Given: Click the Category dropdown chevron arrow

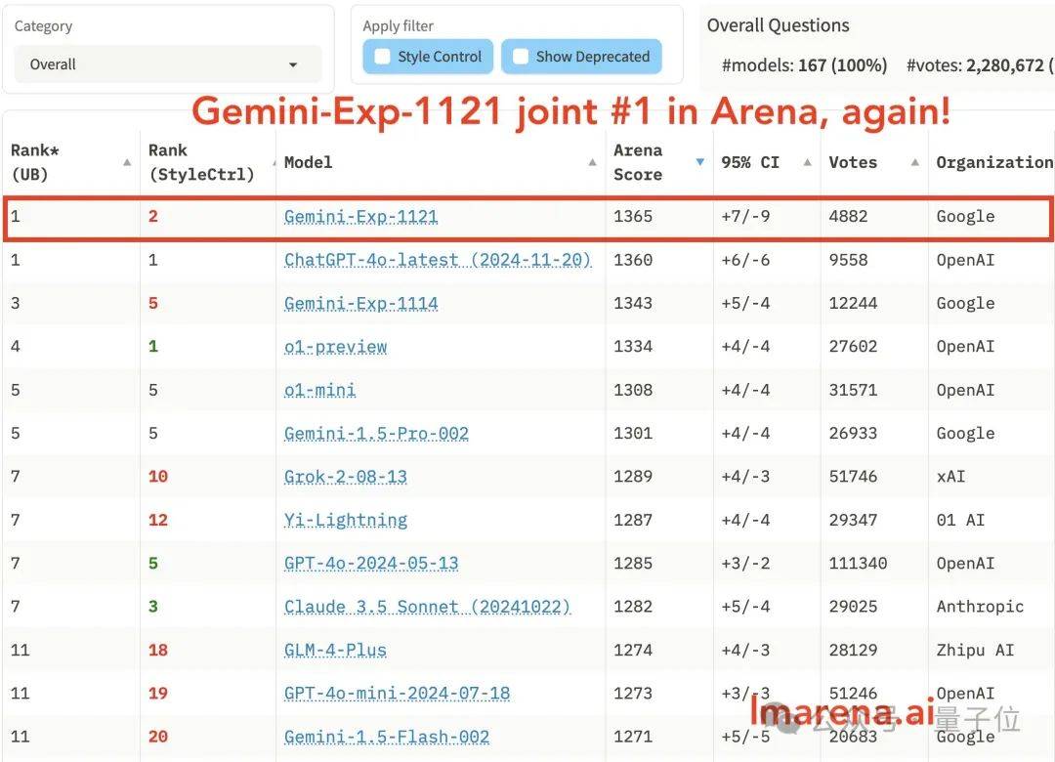Looking at the screenshot, I should point(293,63).
